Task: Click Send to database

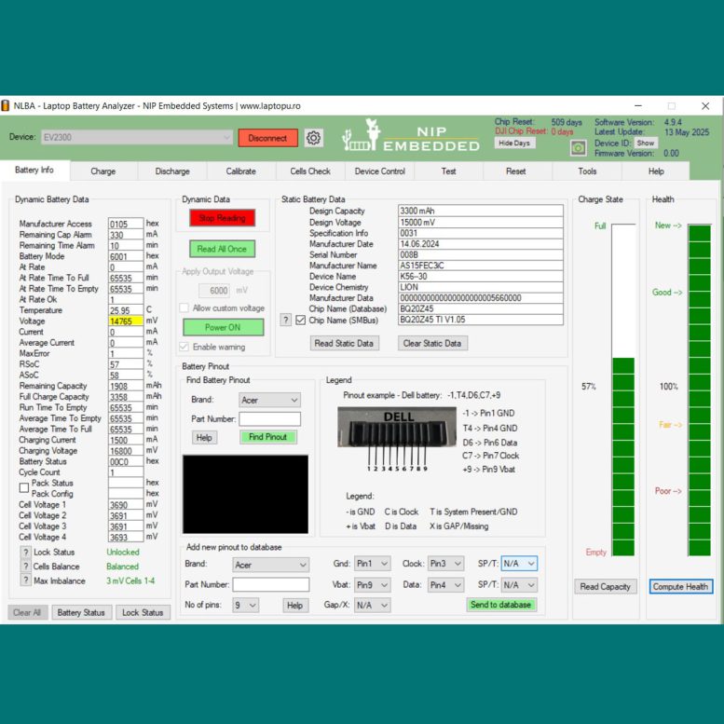Action: click(x=501, y=605)
